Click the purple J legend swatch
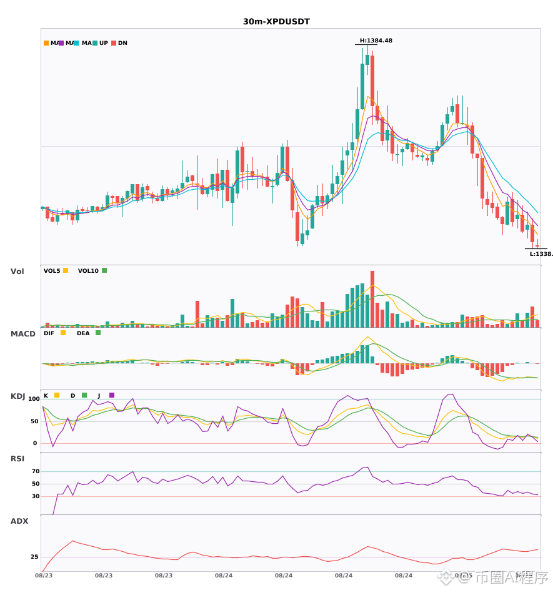 click(112, 395)
